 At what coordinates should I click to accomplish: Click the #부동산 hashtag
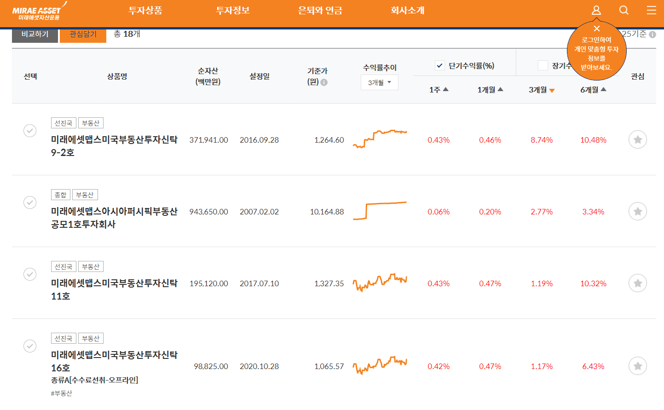(x=62, y=393)
